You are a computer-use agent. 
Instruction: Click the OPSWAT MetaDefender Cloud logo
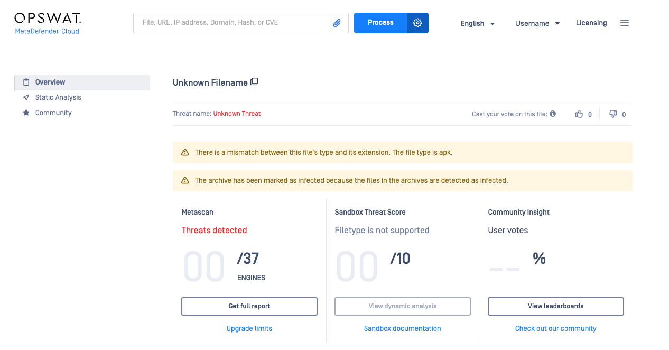pos(48,24)
